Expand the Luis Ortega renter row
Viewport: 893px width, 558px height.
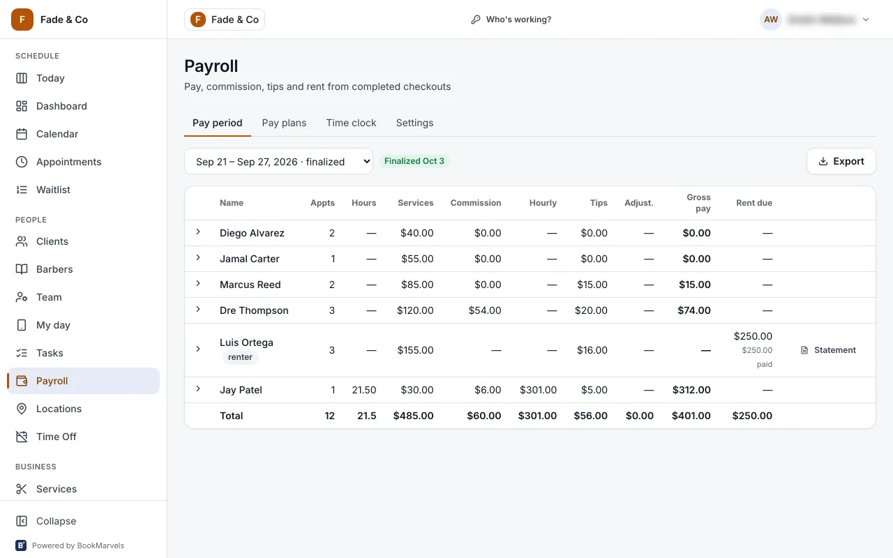(198, 349)
